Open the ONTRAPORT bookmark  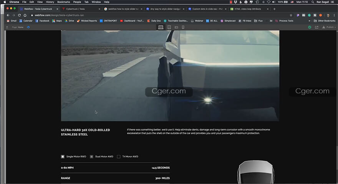coord(108,21)
